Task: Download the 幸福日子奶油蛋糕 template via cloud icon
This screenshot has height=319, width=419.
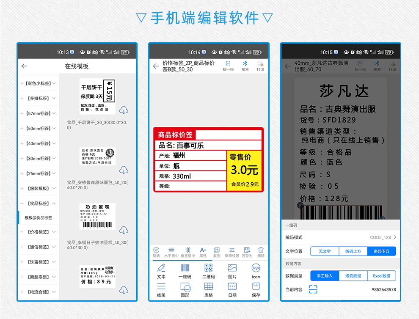Action: click(124, 230)
